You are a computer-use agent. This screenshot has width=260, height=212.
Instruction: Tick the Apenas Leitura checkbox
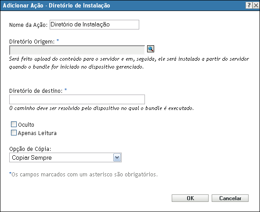[x=14, y=133]
